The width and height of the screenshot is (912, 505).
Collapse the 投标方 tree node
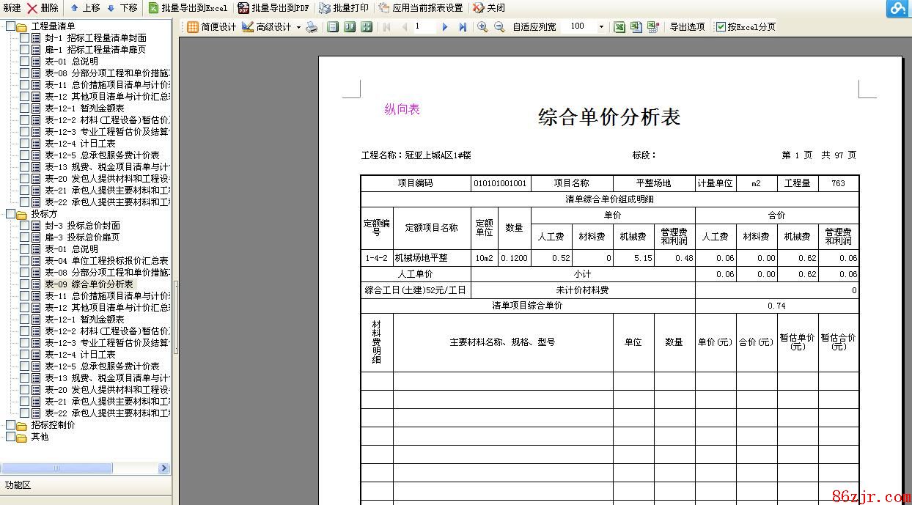click(4, 214)
